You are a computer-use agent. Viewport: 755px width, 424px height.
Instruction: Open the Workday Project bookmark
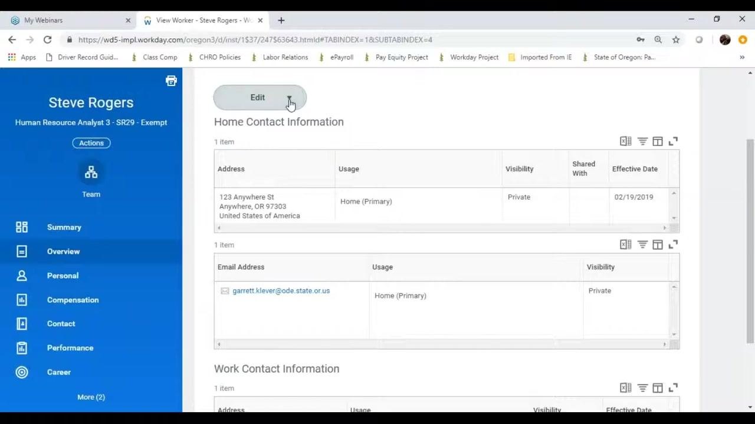pyautogui.click(x=468, y=57)
